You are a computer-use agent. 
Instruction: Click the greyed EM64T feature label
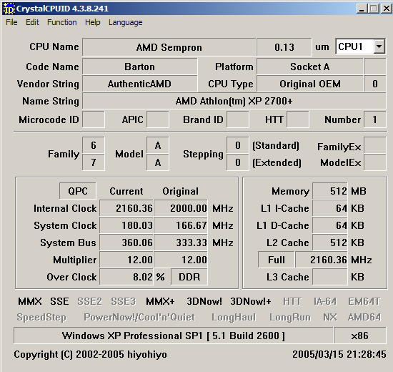364,301
